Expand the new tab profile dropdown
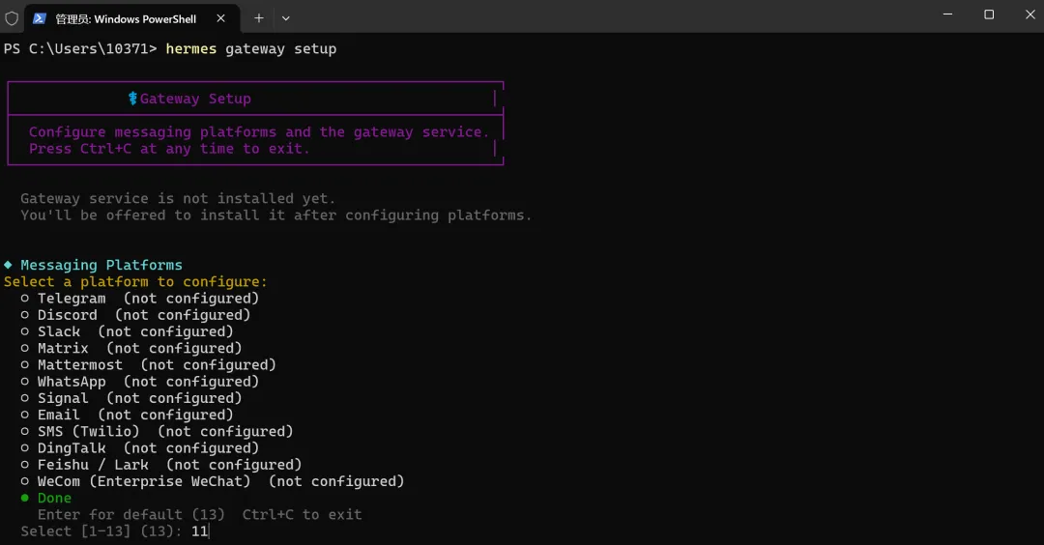Viewport: 1044px width, 545px height. coord(286,17)
